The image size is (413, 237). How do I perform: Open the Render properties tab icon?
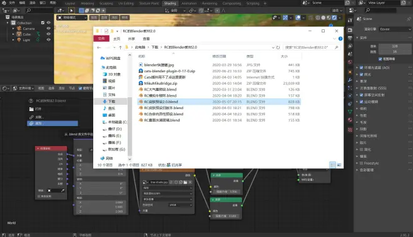[350, 30]
